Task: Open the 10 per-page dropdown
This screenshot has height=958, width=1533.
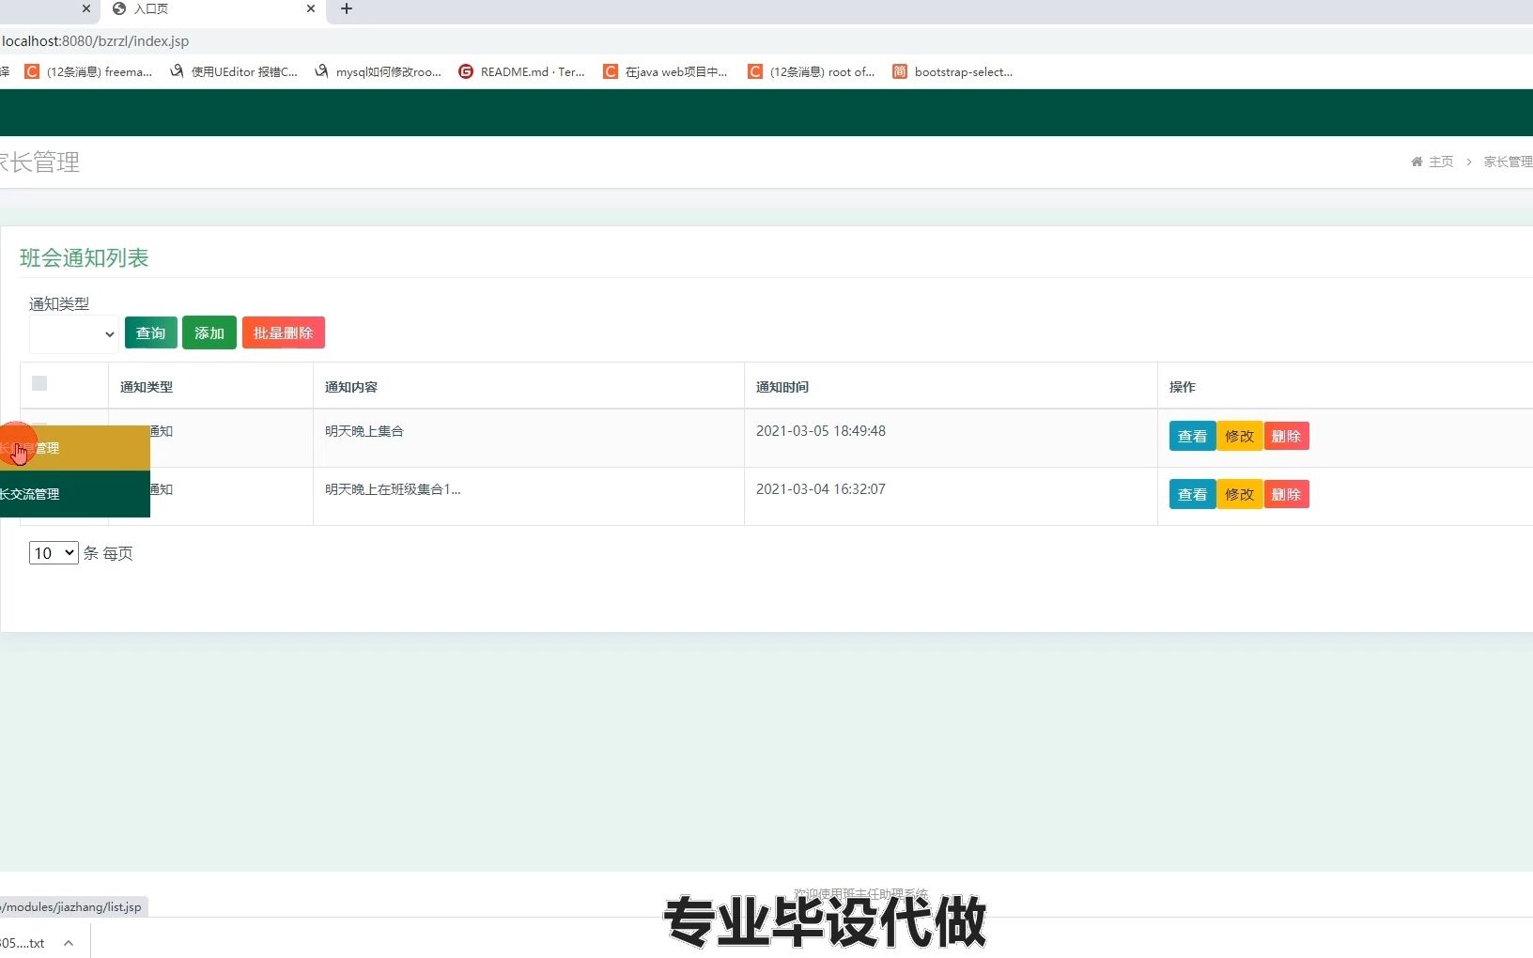Action: (54, 553)
